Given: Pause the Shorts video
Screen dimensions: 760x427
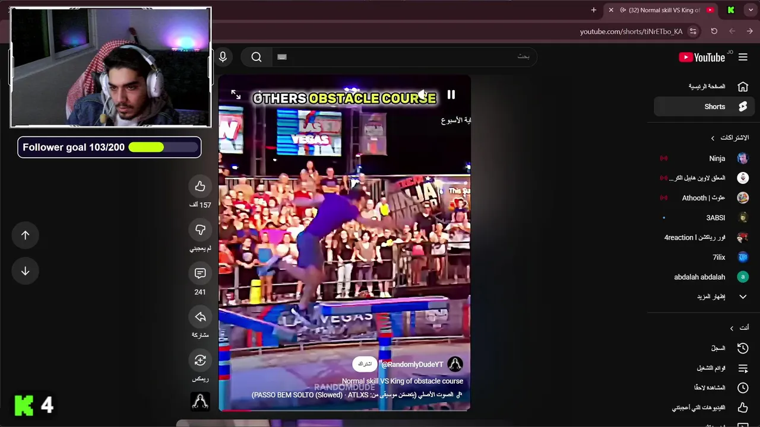Looking at the screenshot, I should pos(451,95).
